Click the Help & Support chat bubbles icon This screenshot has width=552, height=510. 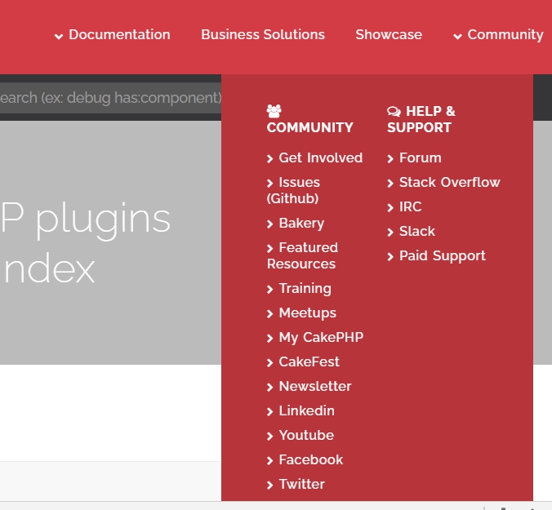(x=394, y=112)
